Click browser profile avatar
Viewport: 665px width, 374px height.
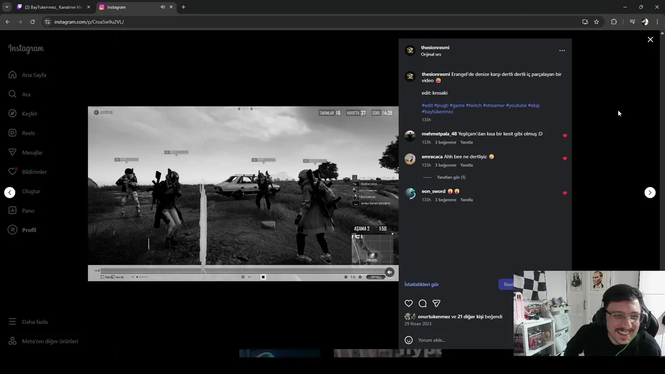pos(645,22)
